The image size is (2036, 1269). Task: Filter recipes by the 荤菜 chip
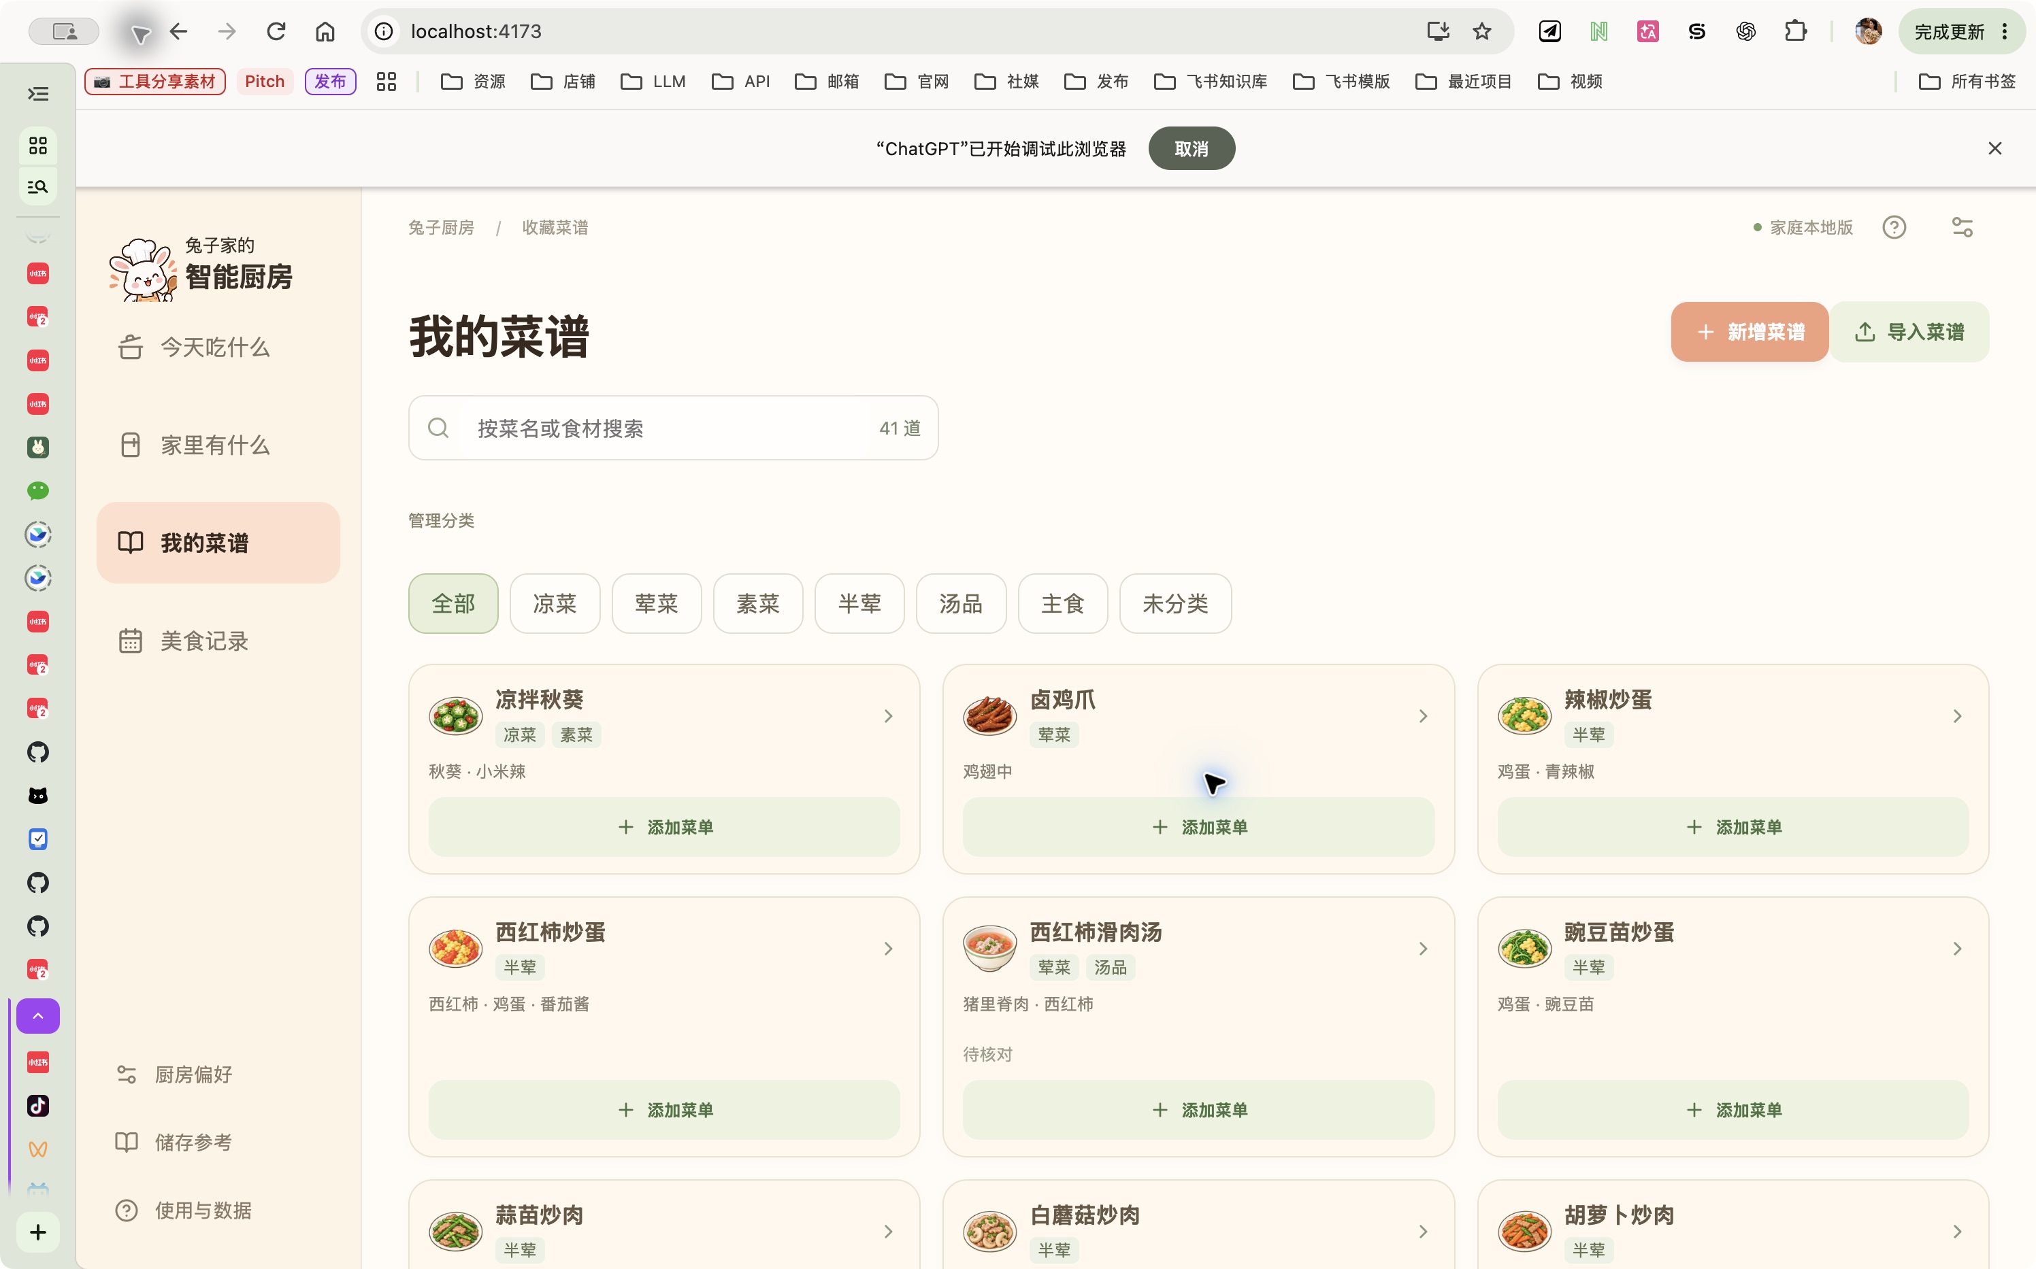point(657,603)
